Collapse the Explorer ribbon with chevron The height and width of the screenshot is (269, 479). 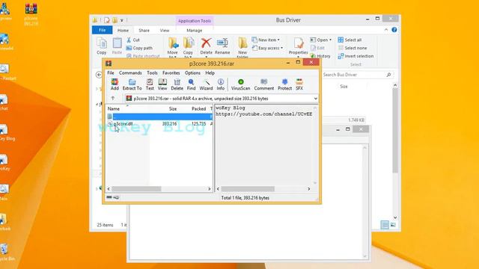point(386,30)
